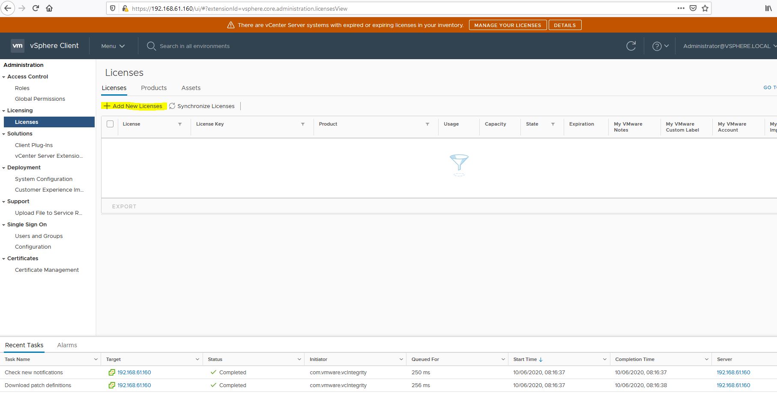
Task: Click the DETAILS button in banner
Action: coord(565,25)
